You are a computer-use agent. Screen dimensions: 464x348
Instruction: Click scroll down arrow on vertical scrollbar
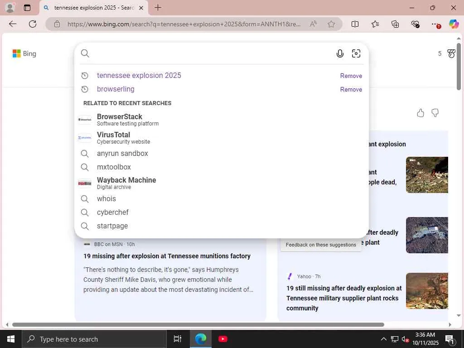pos(459,316)
